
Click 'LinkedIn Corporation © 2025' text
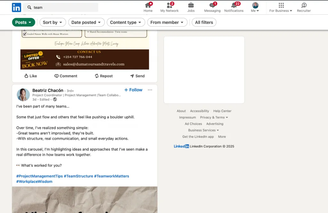coord(212,146)
